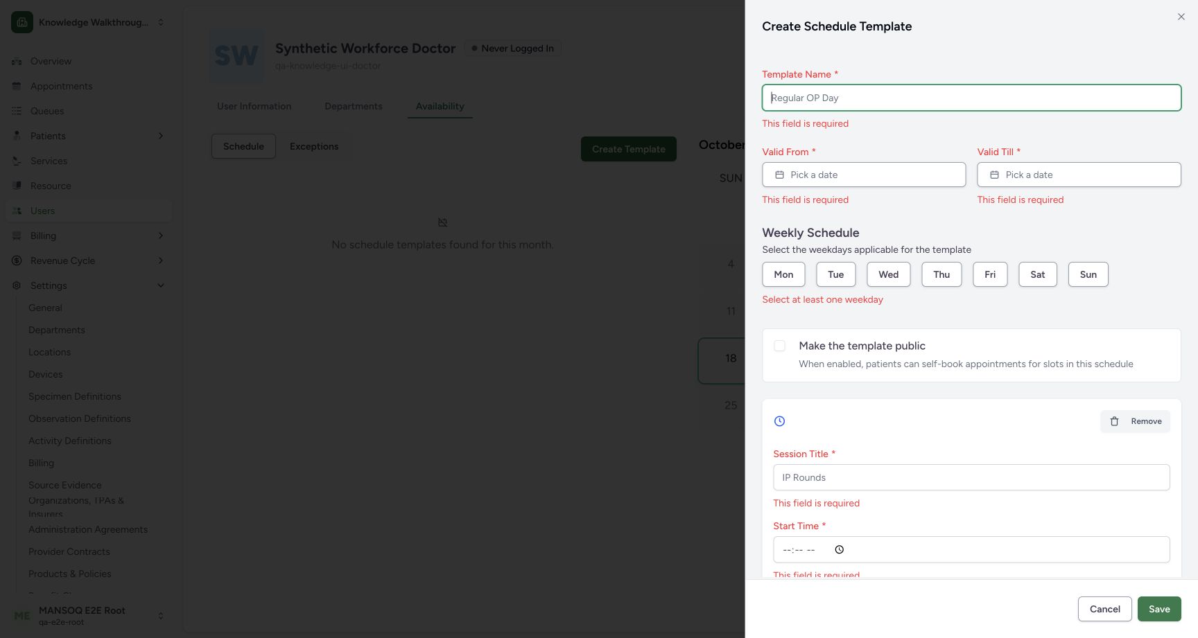Switch to User Information tab

[x=254, y=106]
